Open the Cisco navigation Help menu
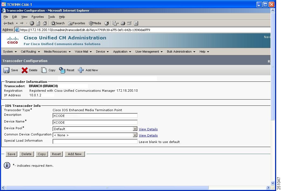The width and height of the screenshot is (281, 191). click(x=204, y=52)
